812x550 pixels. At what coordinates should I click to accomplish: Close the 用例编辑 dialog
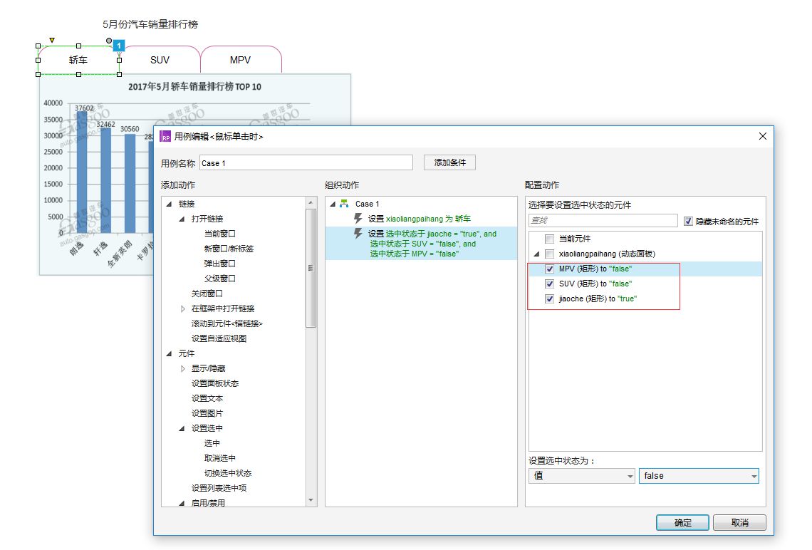pyautogui.click(x=762, y=136)
